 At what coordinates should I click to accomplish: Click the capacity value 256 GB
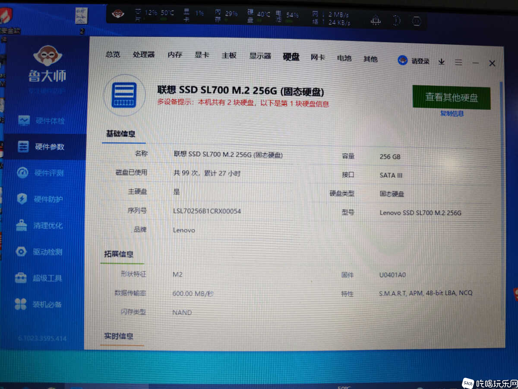tap(390, 157)
